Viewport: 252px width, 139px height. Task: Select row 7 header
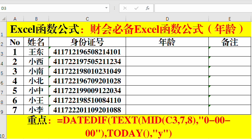click(3, 90)
